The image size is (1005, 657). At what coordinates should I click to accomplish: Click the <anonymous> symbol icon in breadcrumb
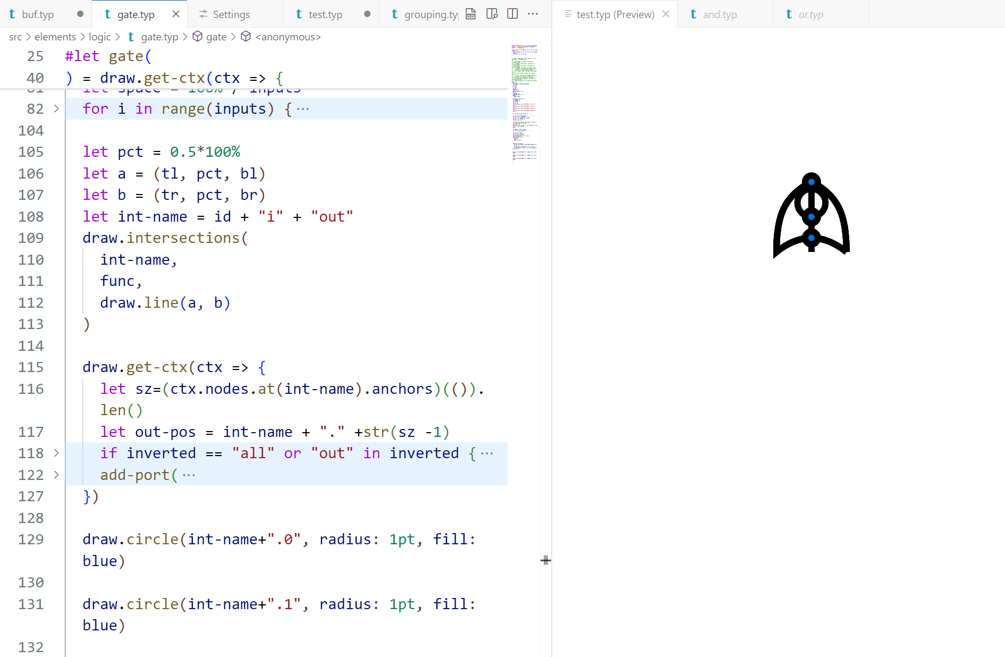click(246, 37)
